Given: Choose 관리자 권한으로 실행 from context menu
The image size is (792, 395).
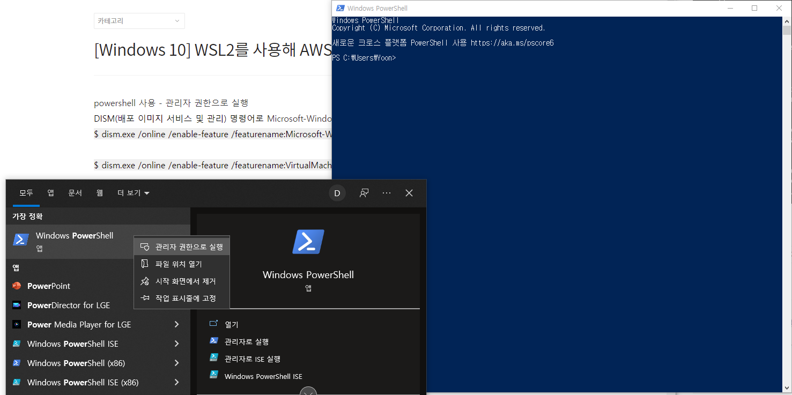Looking at the screenshot, I should [x=182, y=247].
